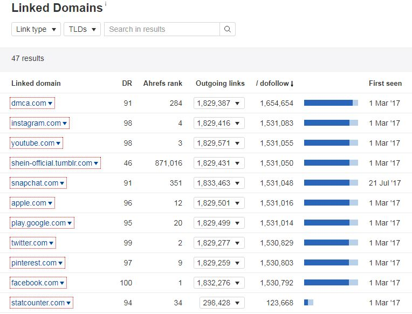
Task: Sort by Linked domain column
Action: [x=36, y=84]
